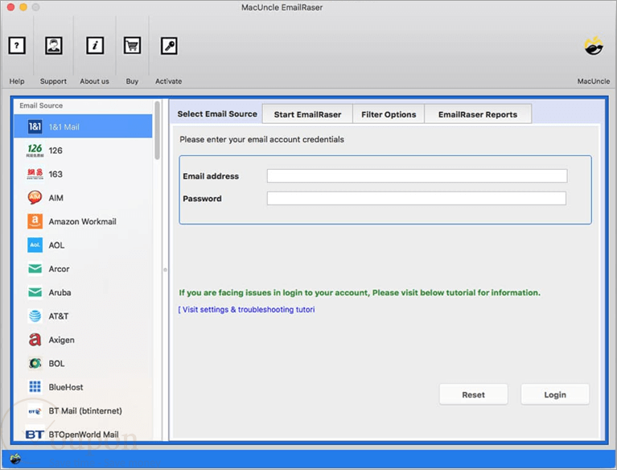This screenshot has width=617, height=470.
Task: Select BlueHost label in source list
Action: tap(66, 386)
